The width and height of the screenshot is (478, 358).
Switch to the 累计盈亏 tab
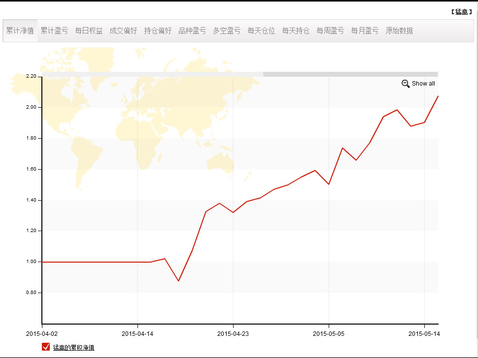54,30
